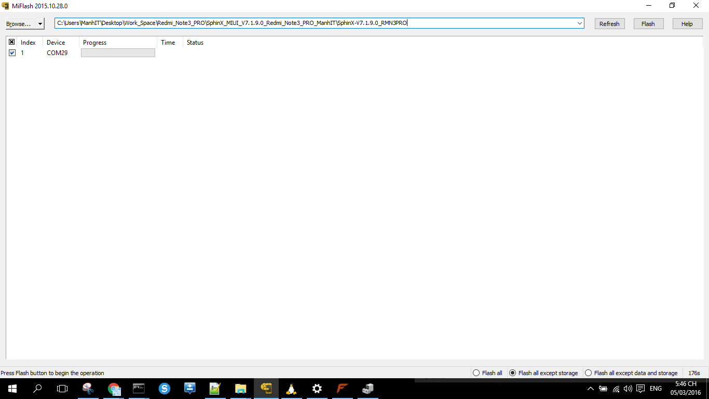Show hidden system tray icons

[x=590, y=389]
